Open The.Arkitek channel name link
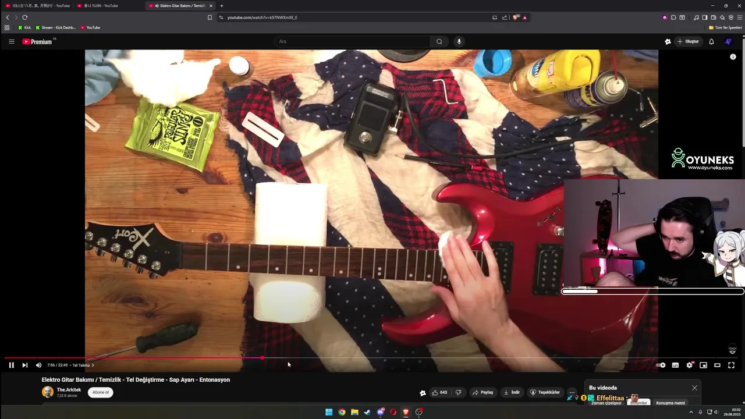This screenshot has height=419, width=745. point(69,390)
